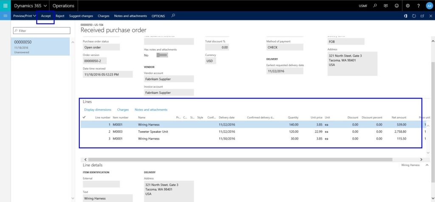Click the Filter input field

click(x=42, y=31)
